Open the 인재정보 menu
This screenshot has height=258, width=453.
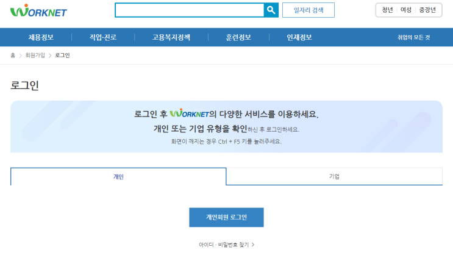[299, 37]
